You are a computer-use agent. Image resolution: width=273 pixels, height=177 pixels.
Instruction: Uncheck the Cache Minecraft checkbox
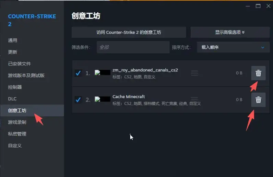click(78, 100)
